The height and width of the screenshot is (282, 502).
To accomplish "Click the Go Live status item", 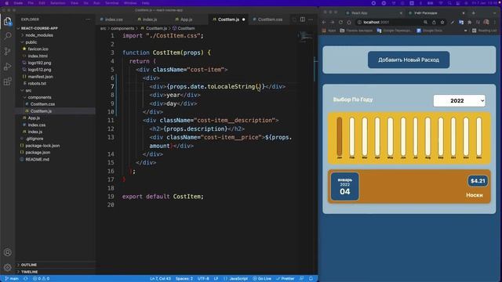I will pos(262,279).
